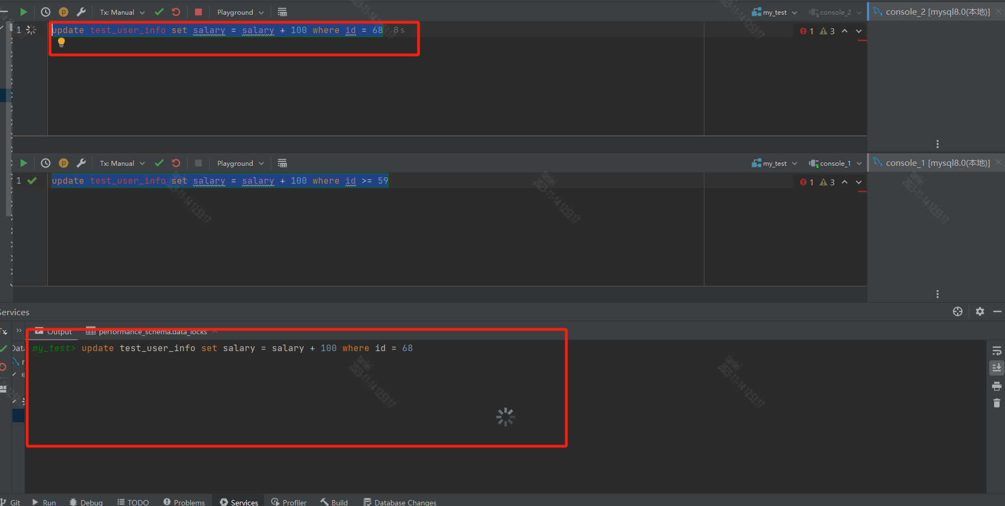Viewport: 1005px width, 506px height.
Task: Open the wrench settings in console_1 toolbar
Action: [81, 163]
